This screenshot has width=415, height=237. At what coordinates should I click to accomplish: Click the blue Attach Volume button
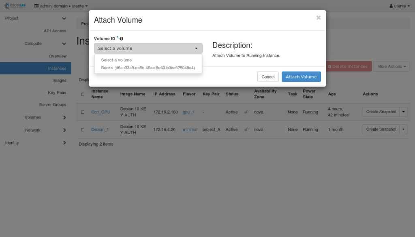coord(301,77)
